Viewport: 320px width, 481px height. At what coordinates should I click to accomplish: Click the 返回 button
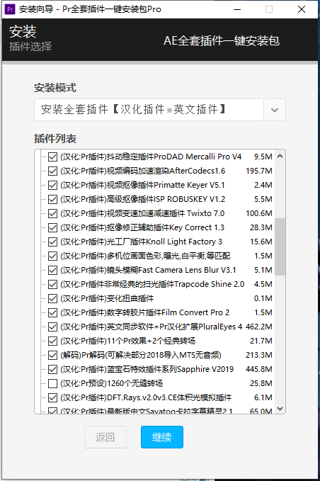tap(105, 437)
